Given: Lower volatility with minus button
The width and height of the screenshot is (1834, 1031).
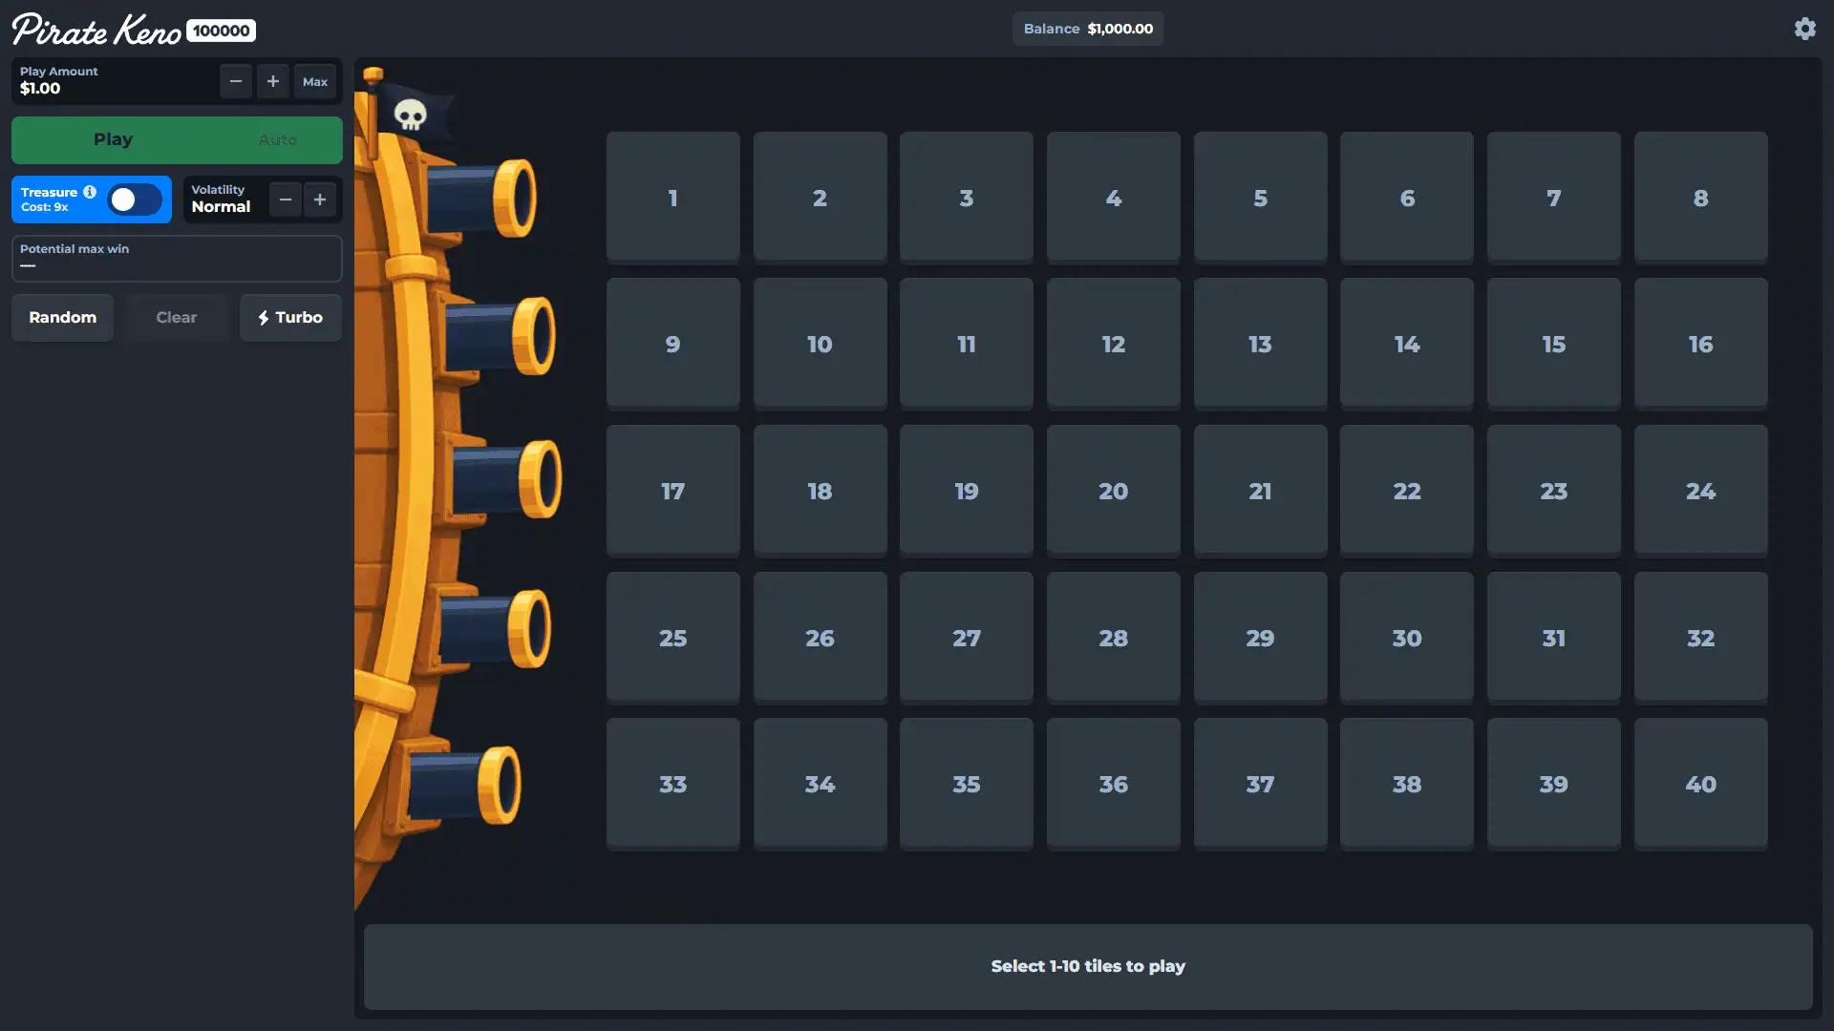Looking at the screenshot, I should tap(286, 200).
